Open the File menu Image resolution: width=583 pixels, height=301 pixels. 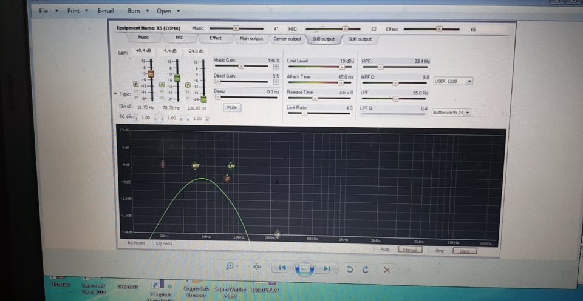tap(44, 11)
